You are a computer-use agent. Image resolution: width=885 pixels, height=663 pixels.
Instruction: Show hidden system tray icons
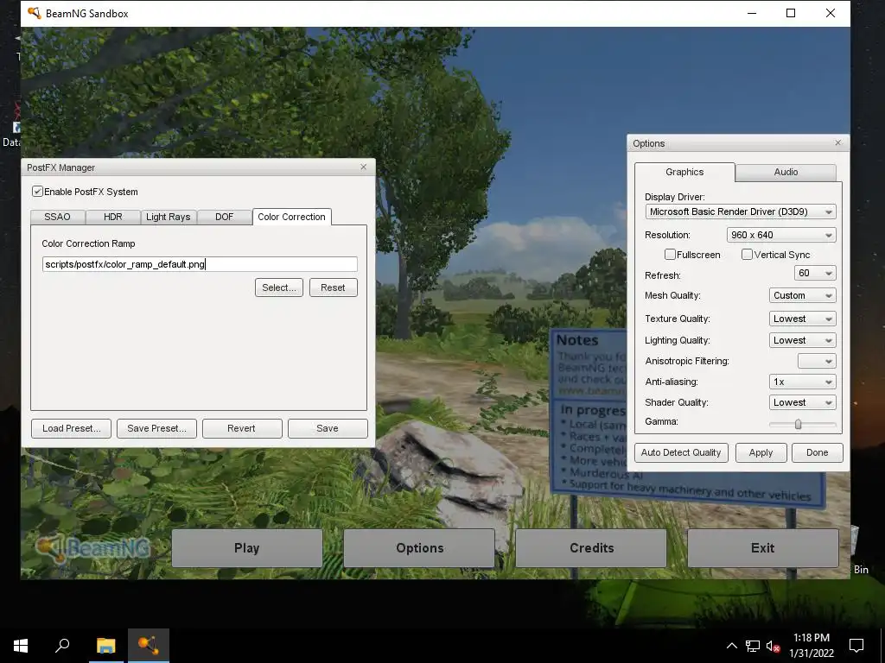tap(731, 646)
